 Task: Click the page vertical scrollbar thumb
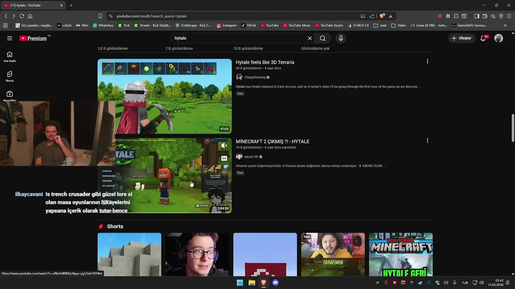click(x=513, y=128)
